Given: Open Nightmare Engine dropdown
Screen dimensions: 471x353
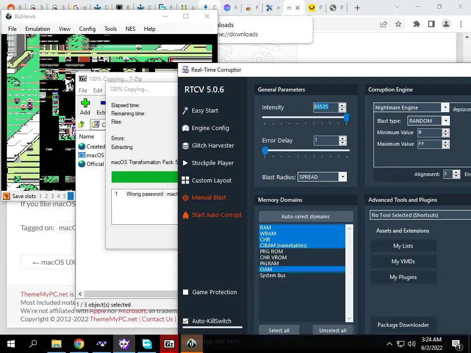Looking at the screenshot, I should click(445, 108).
